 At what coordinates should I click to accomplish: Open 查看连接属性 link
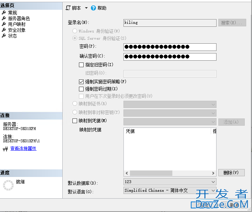click(24, 148)
